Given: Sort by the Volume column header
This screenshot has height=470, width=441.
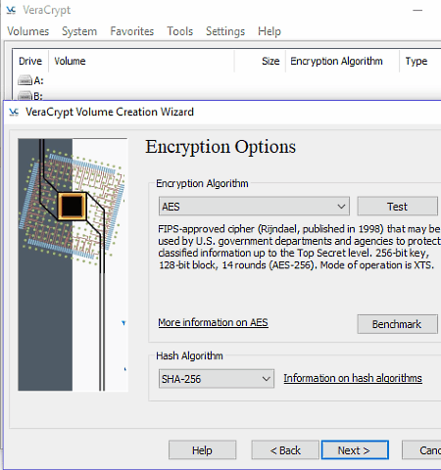Looking at the screenshot, I should [141, 61].
